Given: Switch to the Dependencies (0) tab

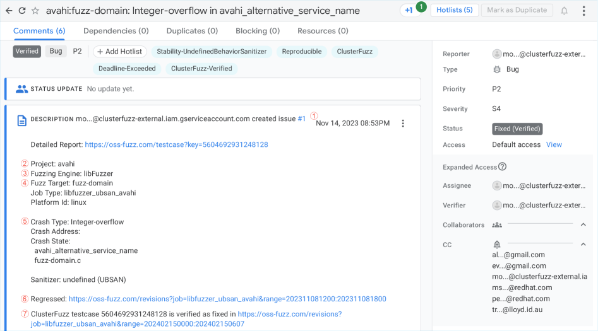Looking at the screenshot, I should (116, 31).
